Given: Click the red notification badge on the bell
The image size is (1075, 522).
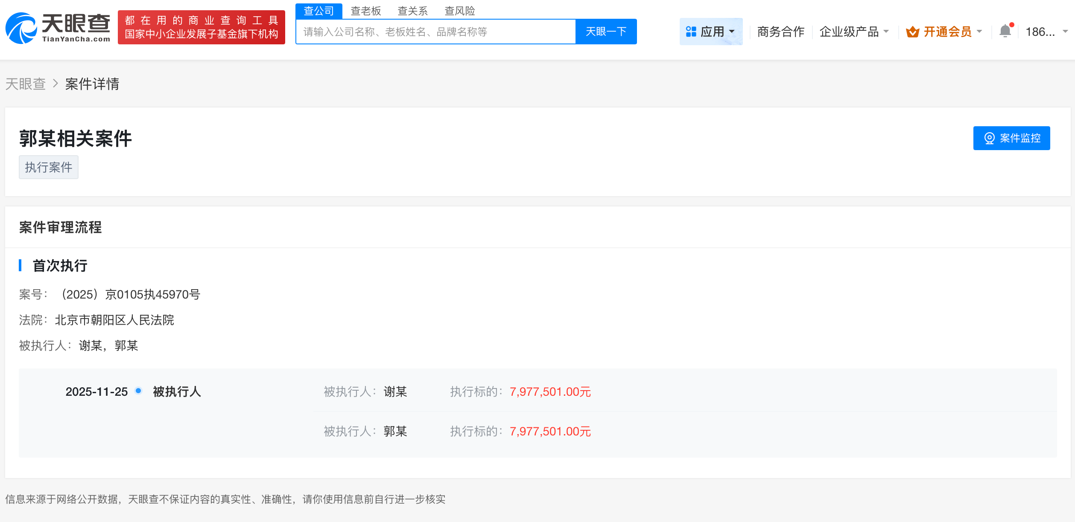Looking at the screenshot, I should point(1011,25).
